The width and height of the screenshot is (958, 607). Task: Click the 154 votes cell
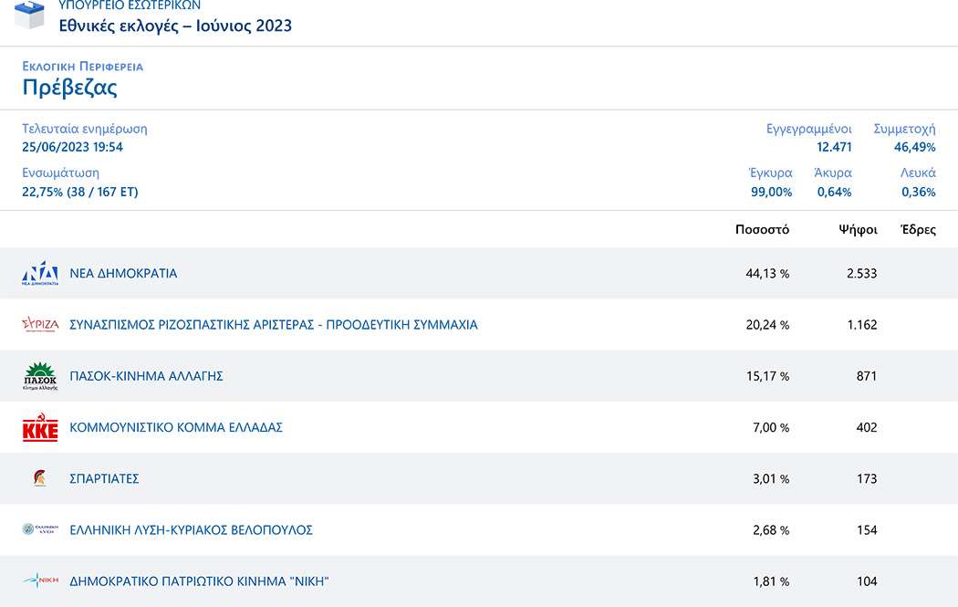pyautogui.click(x=867, y=530)
